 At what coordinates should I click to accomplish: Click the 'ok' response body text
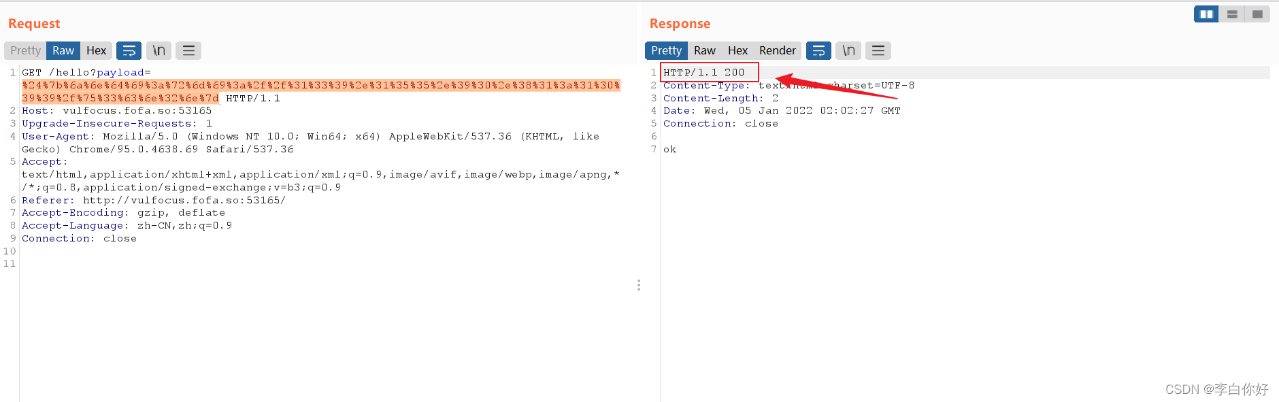[670, 149]
